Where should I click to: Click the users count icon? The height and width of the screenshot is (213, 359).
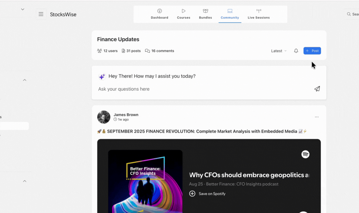[99, 51]
